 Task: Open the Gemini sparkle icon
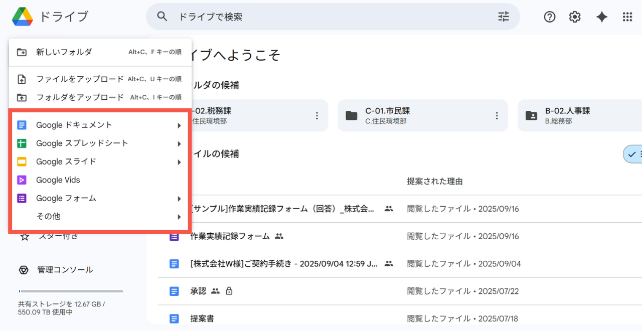click(602, 17)
